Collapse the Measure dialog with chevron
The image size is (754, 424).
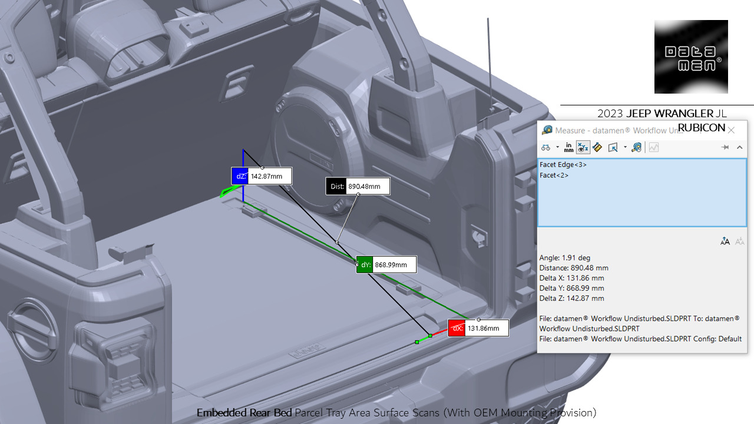(x=740, y=148)
